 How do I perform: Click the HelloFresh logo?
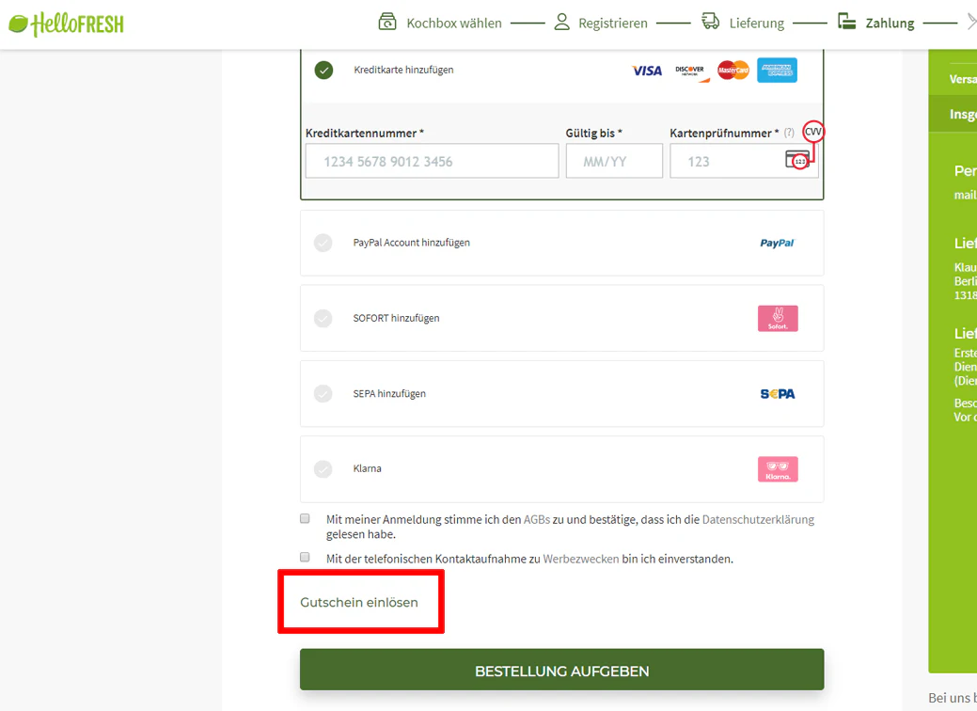(66, 22)
